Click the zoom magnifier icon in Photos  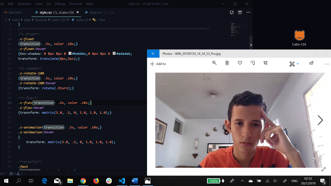(214, 63)
